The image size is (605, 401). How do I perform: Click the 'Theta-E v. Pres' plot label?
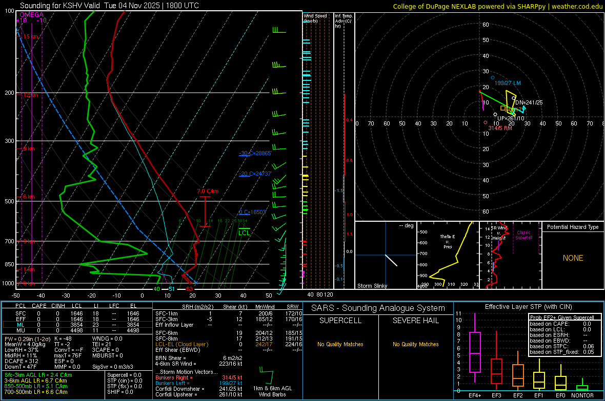(x=448, y=242)
